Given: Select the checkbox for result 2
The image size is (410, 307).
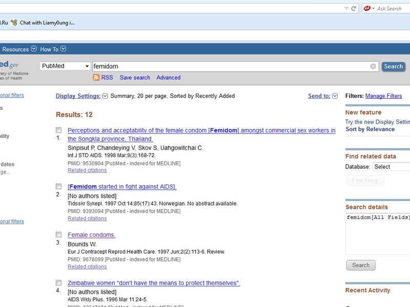Looking at the screenshot, I should click(58, 187).
